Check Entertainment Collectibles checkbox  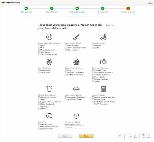point(39,127)
